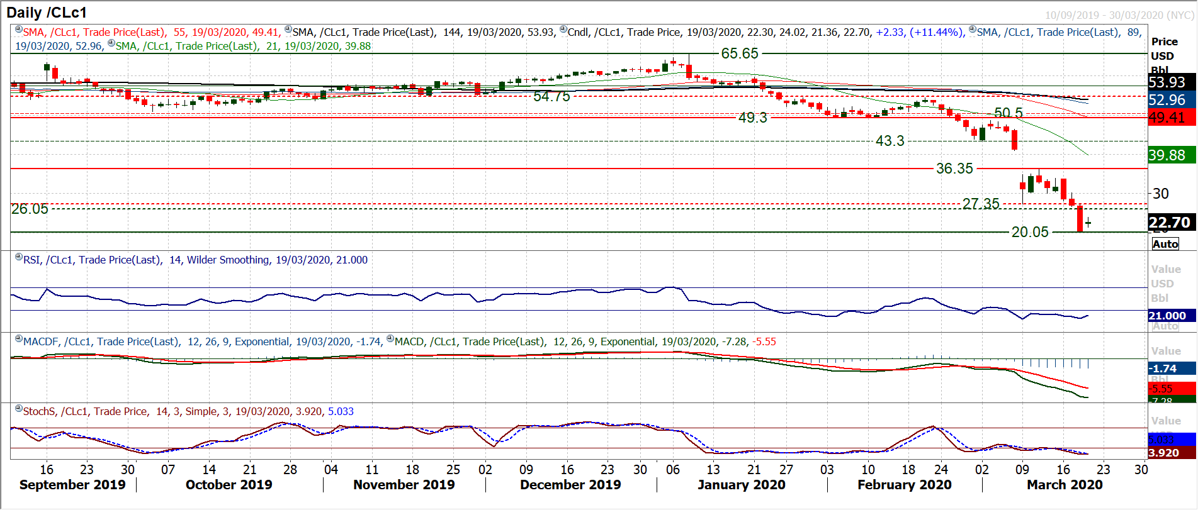Click the icon beside SMA 55 legend
1198x510 pixels.
pos(19,30)
